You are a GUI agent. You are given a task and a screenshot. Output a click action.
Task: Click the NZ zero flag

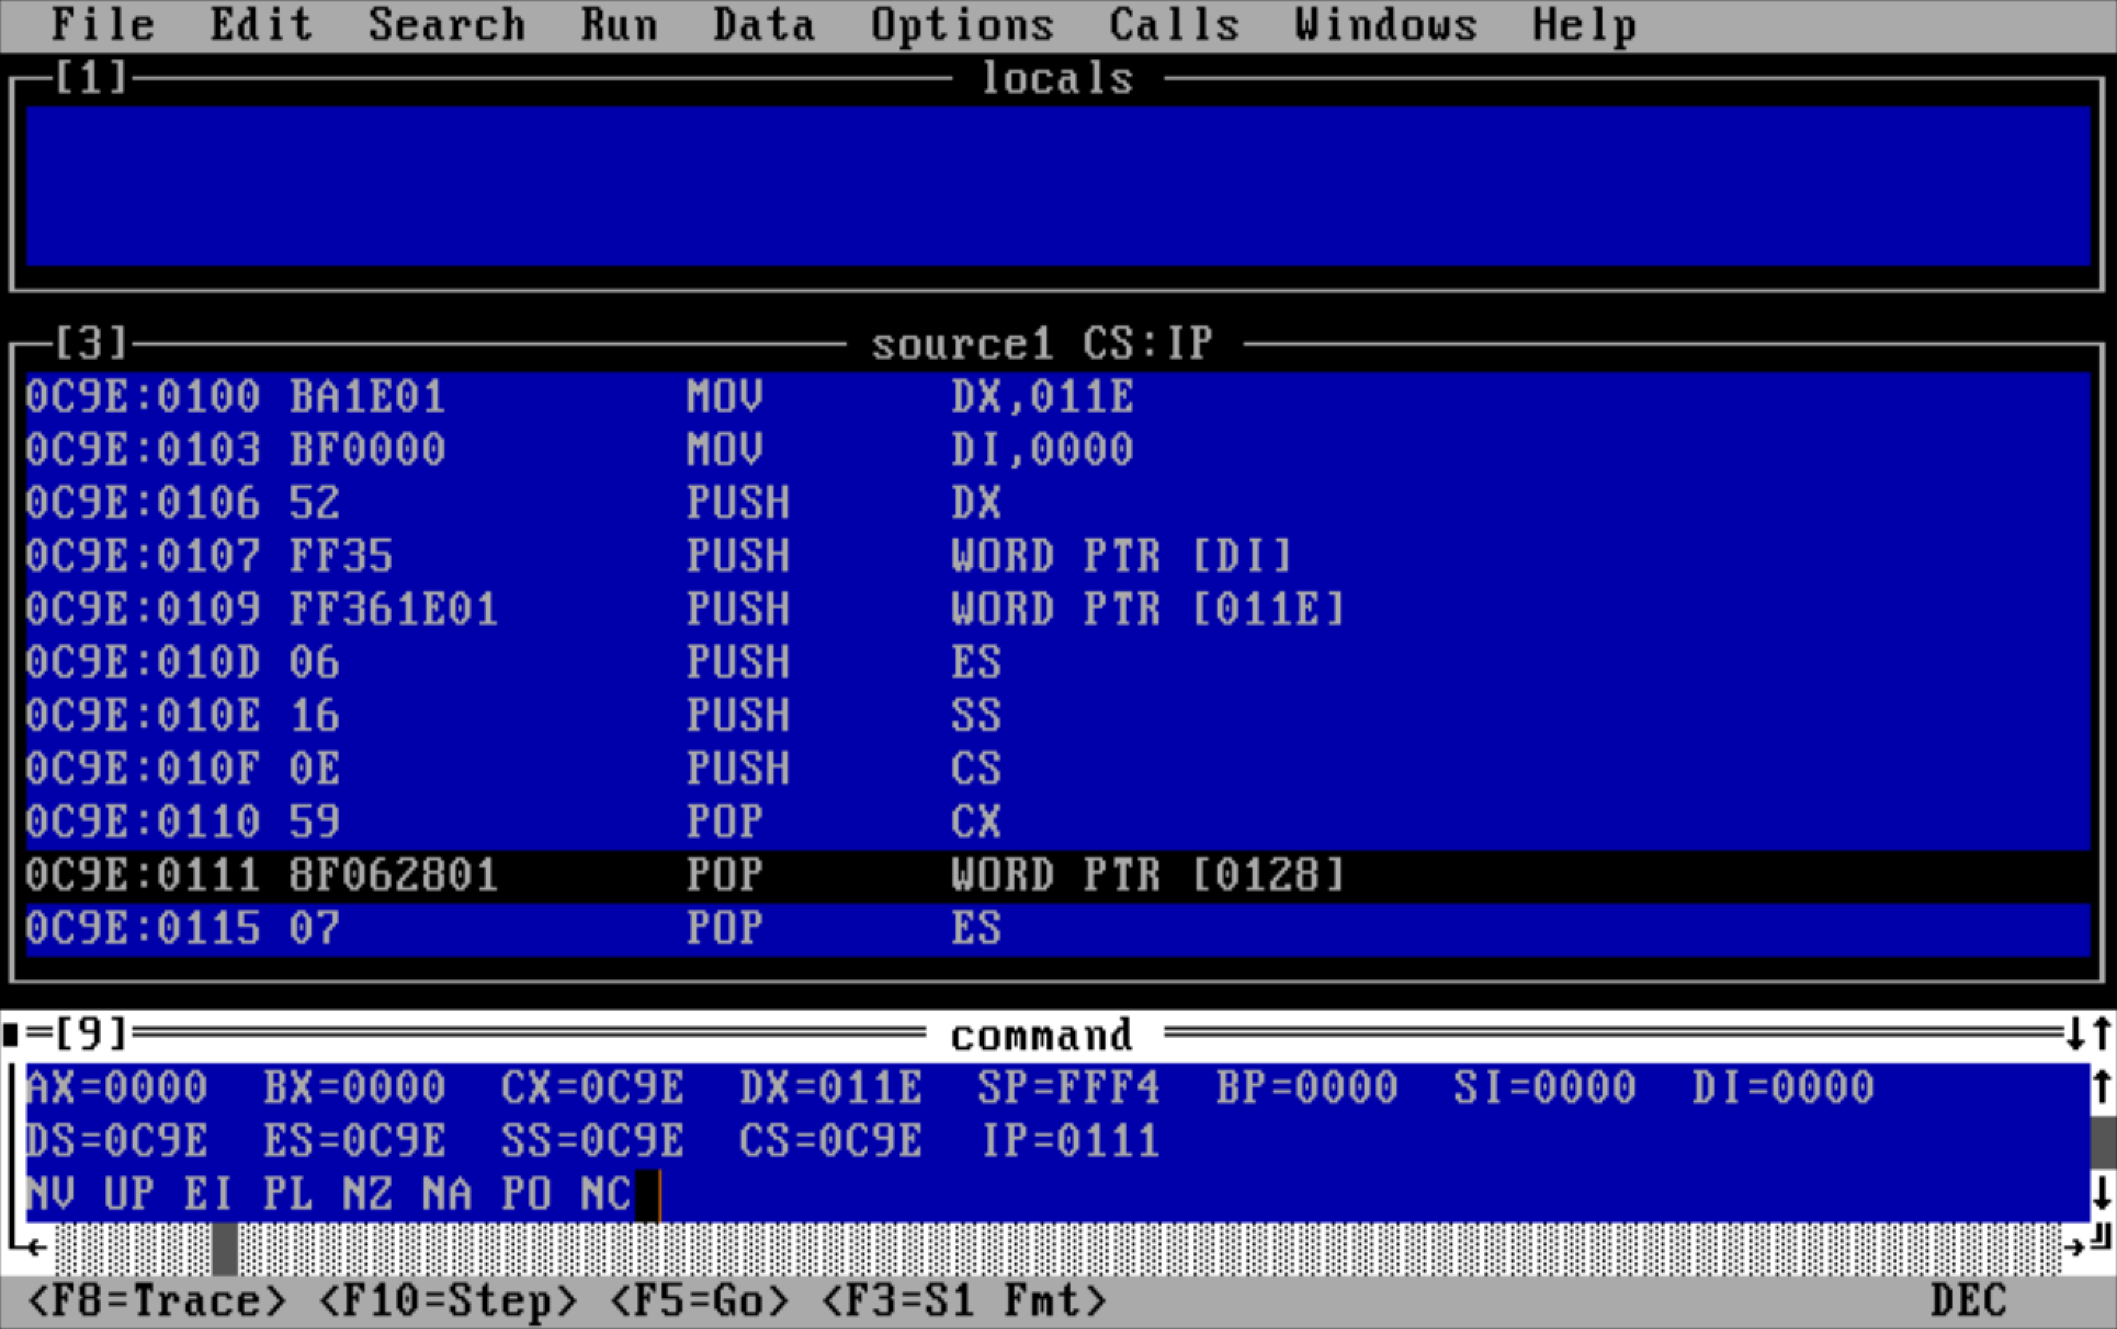pyautogui.click(x=368, y=1195)
